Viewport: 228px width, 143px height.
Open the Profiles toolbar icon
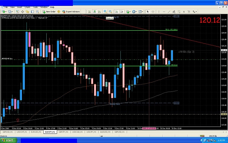click(9, 12)
